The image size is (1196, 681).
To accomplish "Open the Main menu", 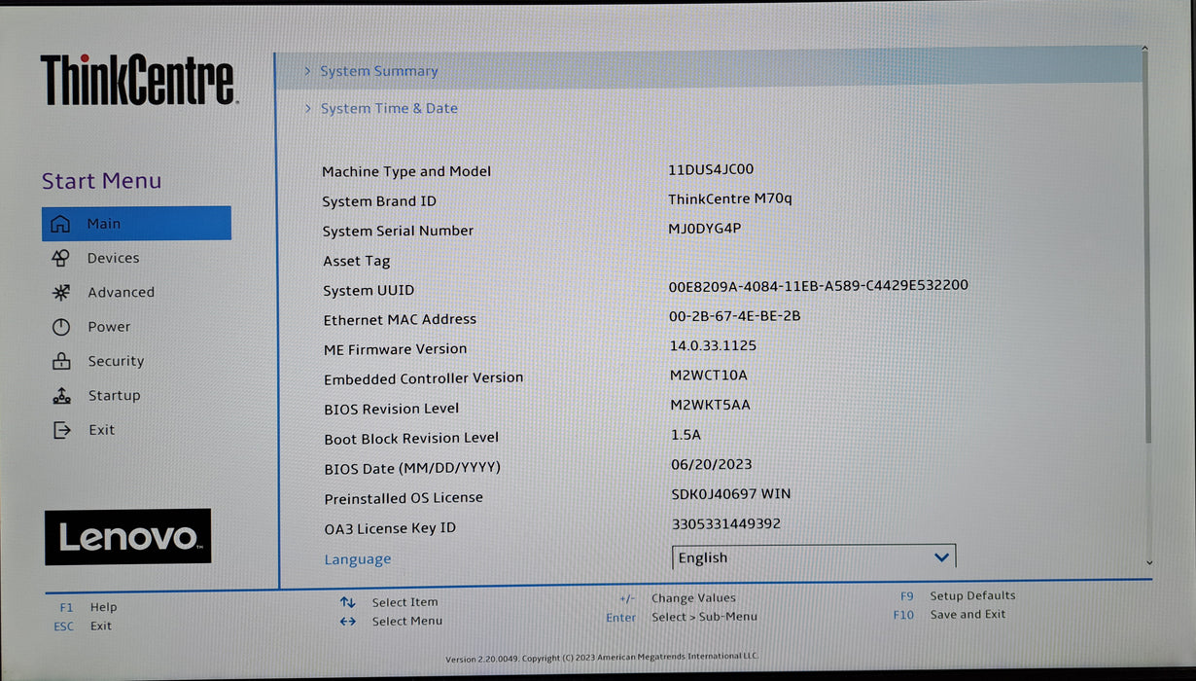I will (136, 223).
